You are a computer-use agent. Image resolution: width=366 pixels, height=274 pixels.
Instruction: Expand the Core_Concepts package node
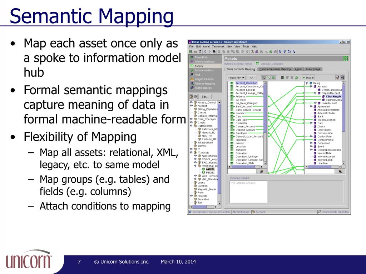coord(191,119)
